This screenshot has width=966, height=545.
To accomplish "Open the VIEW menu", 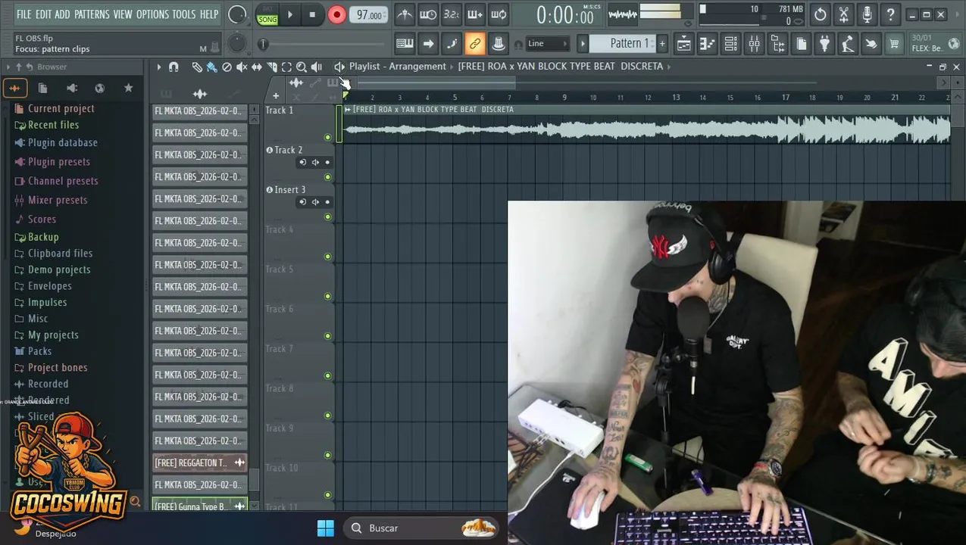I will [x=123, y=14].
